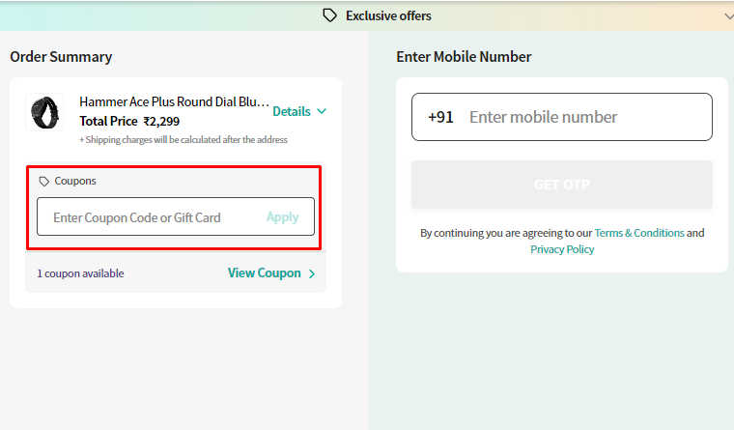Focus the coupon code or gift card field
The height and width of the screenshot is (430, 734).
point(150,216)
